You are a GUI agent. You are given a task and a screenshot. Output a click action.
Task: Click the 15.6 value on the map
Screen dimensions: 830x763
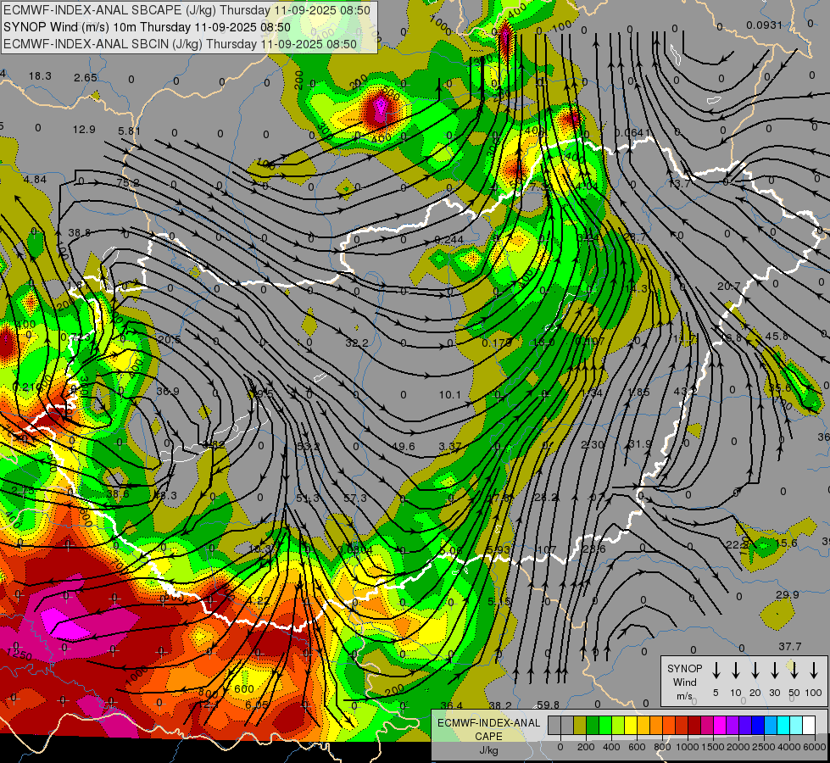(x=786, y=543)
